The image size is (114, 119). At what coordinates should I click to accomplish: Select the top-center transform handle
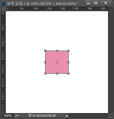tap(57, 51)
